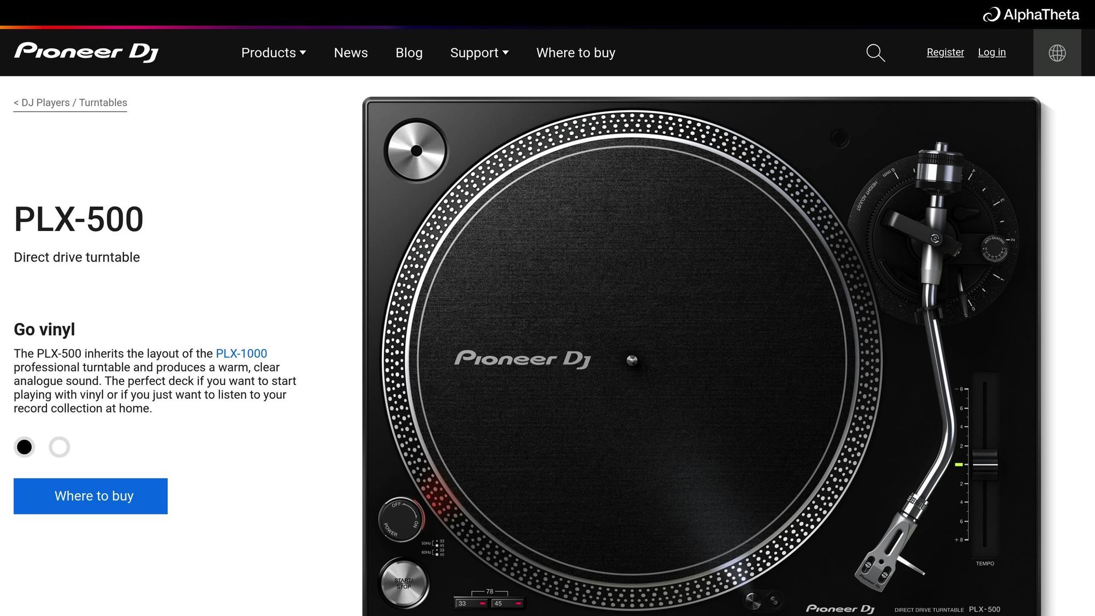Go back to DJ Players / Turntables
Viewport: 1095px width, 616px height.
(x=70, y=103)
